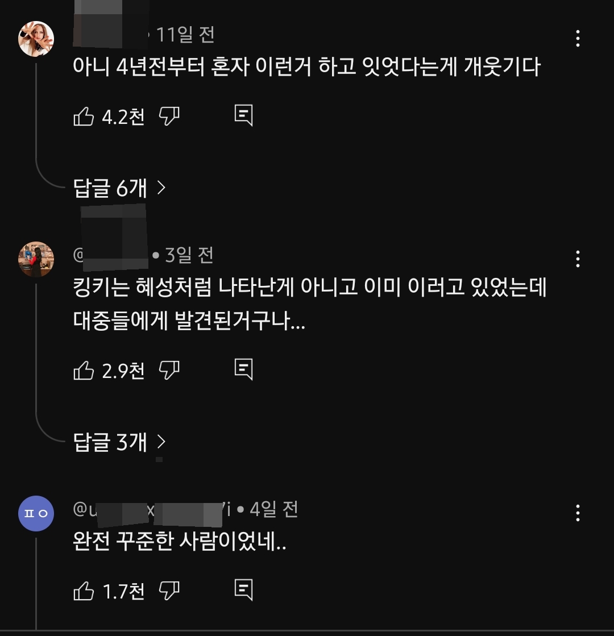Select comment text 완전 꾸준한 사람이었네..
Viewport: 614px width, 636px height.
tap(180, 541)
